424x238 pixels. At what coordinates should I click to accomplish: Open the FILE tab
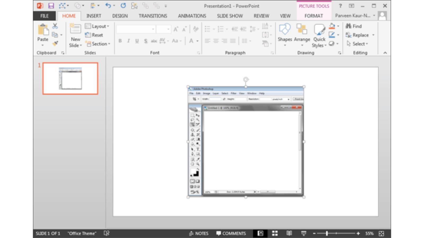click(45, 16)
